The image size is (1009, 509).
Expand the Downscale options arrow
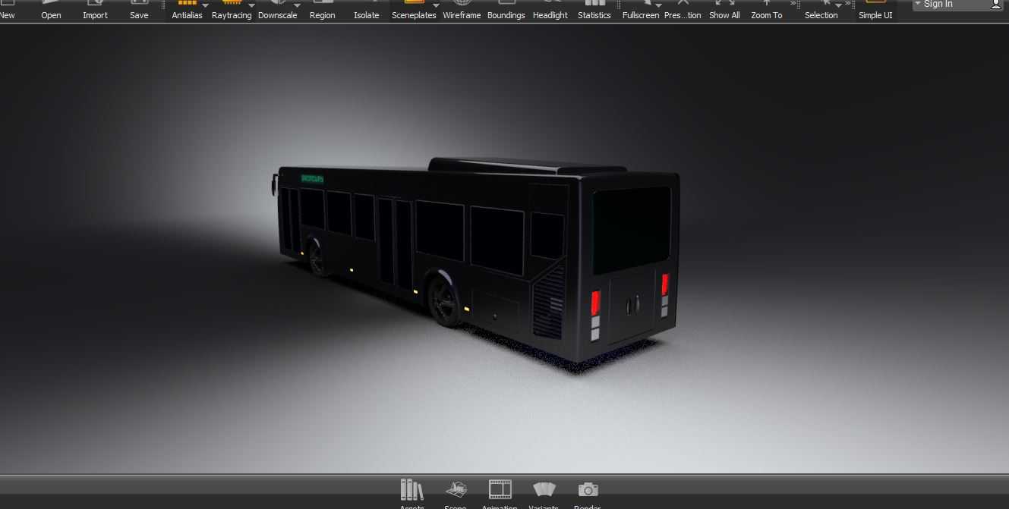pos(297,5)
